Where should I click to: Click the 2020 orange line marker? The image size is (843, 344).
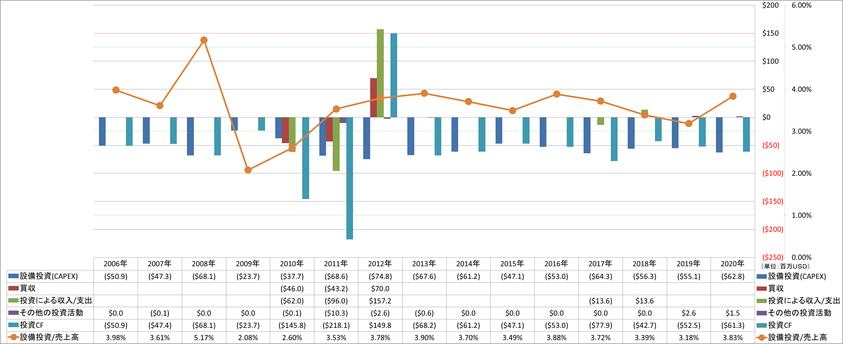733,96
